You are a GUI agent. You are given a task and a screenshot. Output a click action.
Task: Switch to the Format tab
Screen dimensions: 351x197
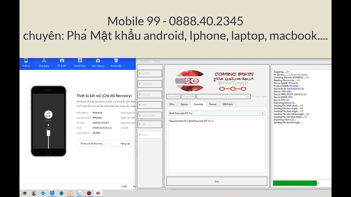[213, 104]
